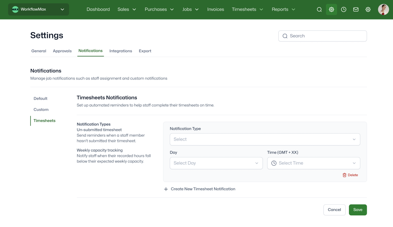Viewport: 393px width, 227px height.
Task: Switch to the Approvals settings tab
Action: (62, 51)
